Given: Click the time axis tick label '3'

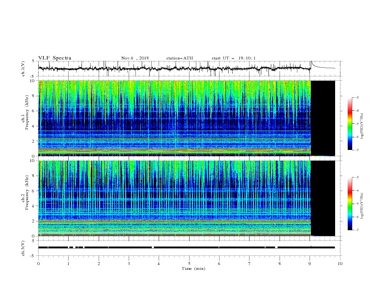Looking at the screenshot, I should (129, 264).
